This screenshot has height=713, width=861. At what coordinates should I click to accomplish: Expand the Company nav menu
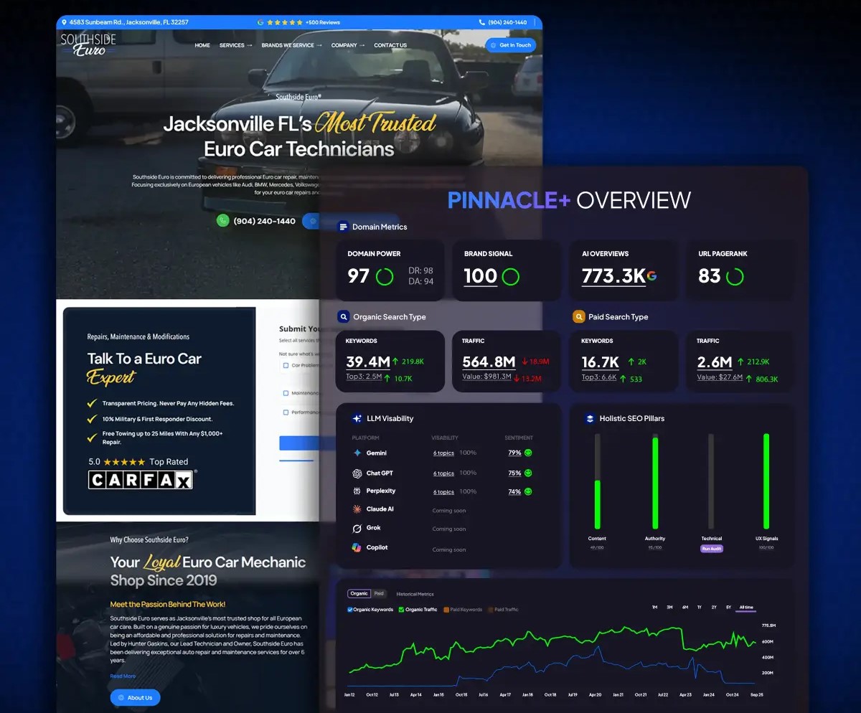[348, 45]
